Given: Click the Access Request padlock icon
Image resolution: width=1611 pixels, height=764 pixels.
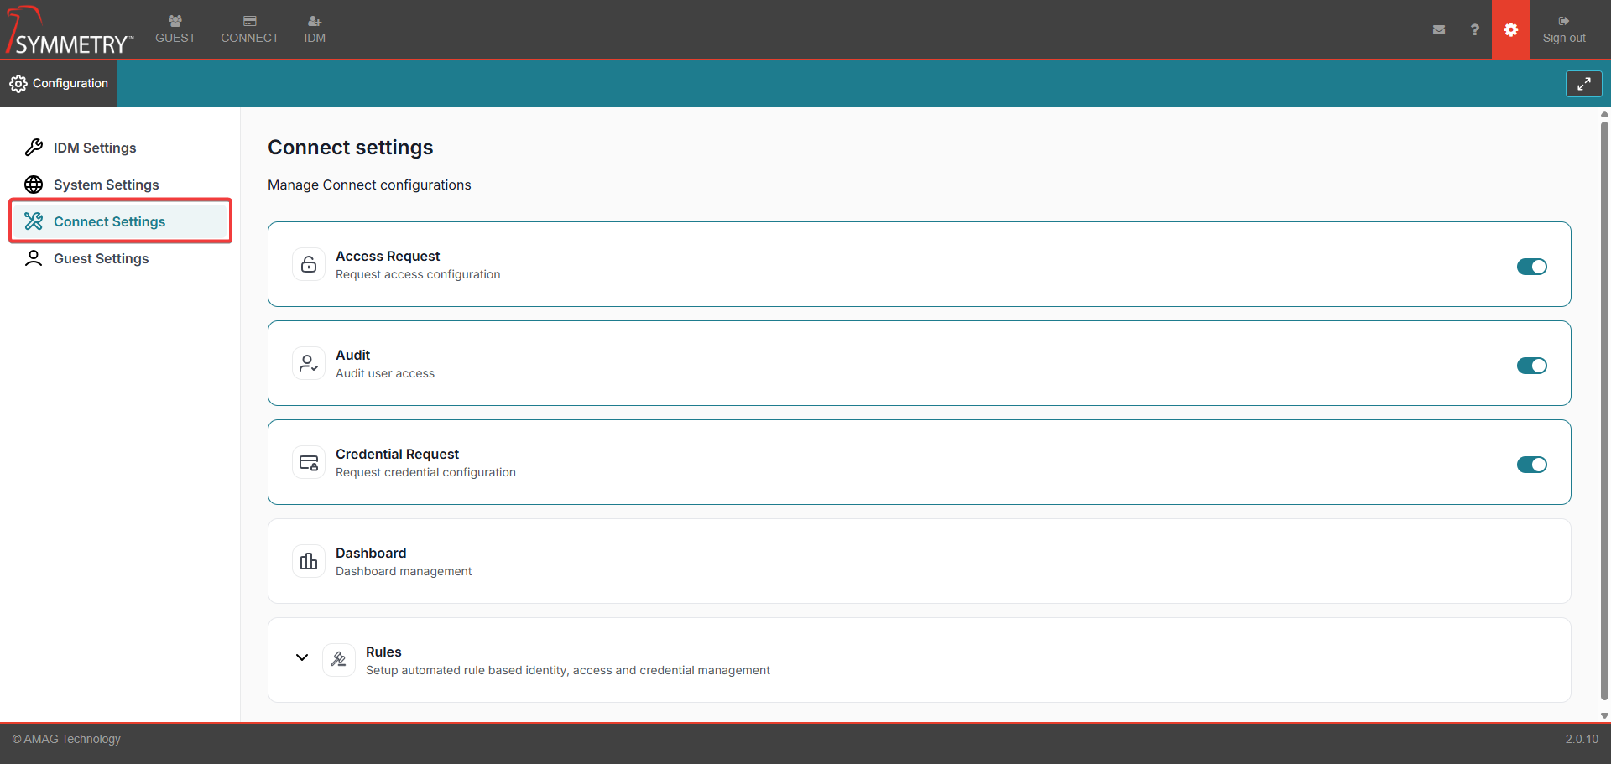Looking at the screenshot, I should (x=309, y=264).
